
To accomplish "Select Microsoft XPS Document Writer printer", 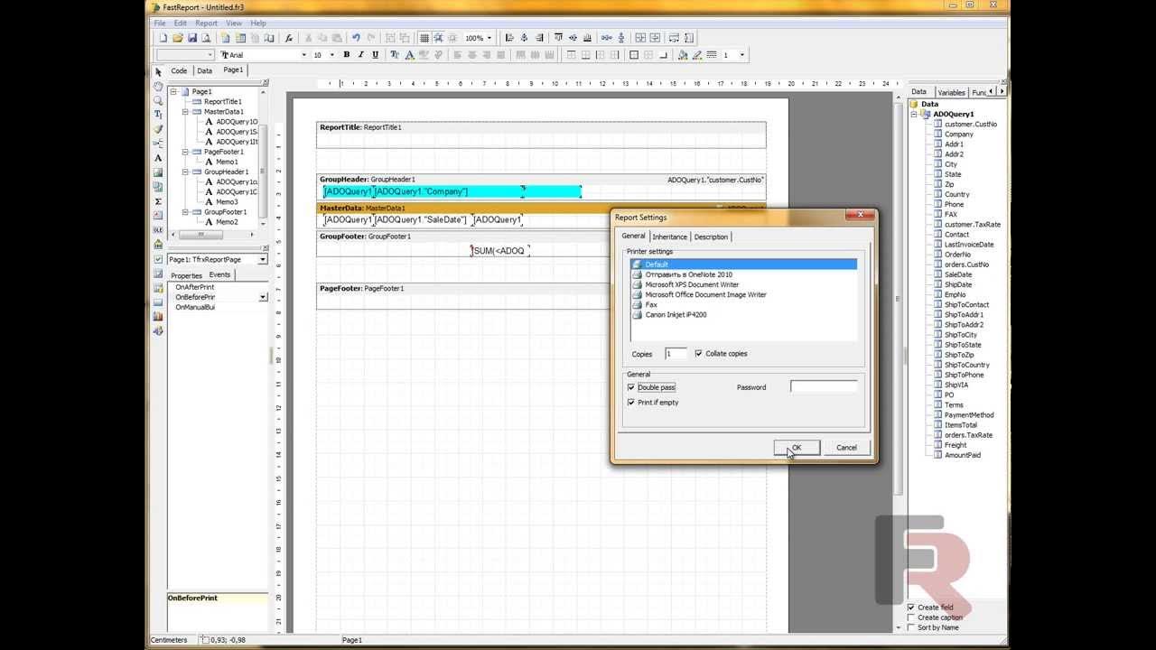I will pyautogui.click(x=692, y=284).
